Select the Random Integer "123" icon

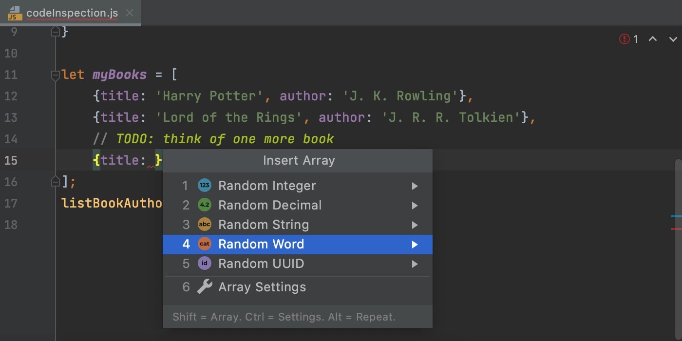[204, 185]
